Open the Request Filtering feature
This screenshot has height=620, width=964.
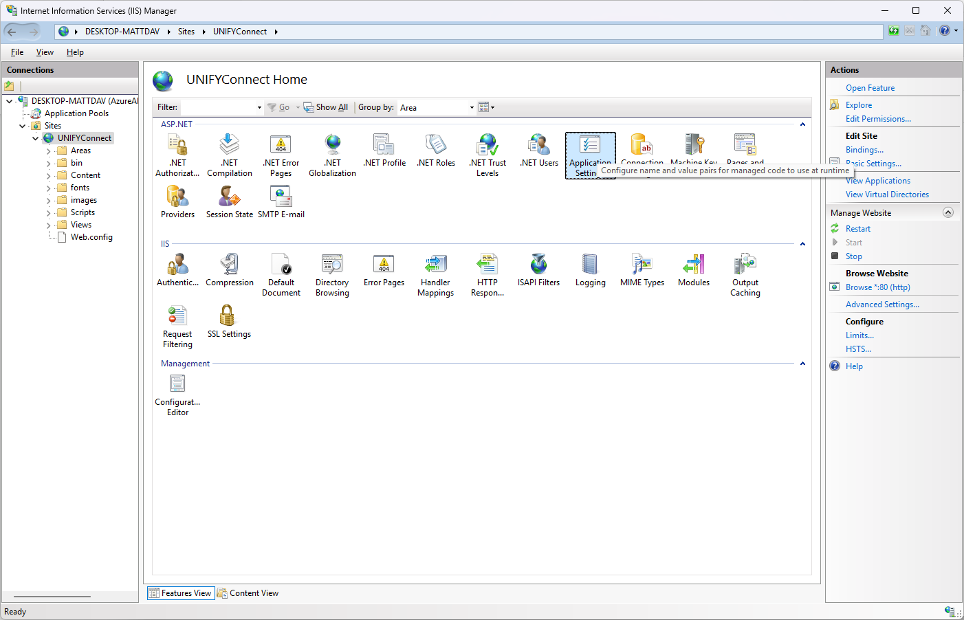pyautogui.click(x=177, y=326)
